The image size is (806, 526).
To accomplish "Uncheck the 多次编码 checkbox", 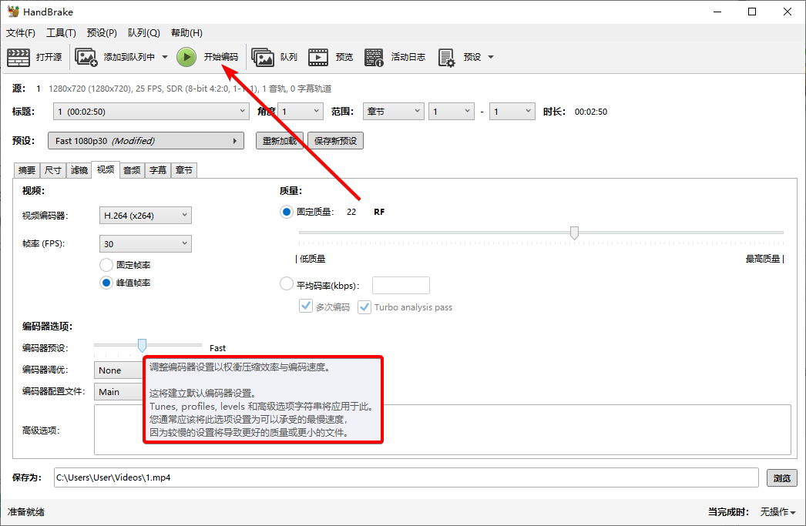I will tap(306, 306).
